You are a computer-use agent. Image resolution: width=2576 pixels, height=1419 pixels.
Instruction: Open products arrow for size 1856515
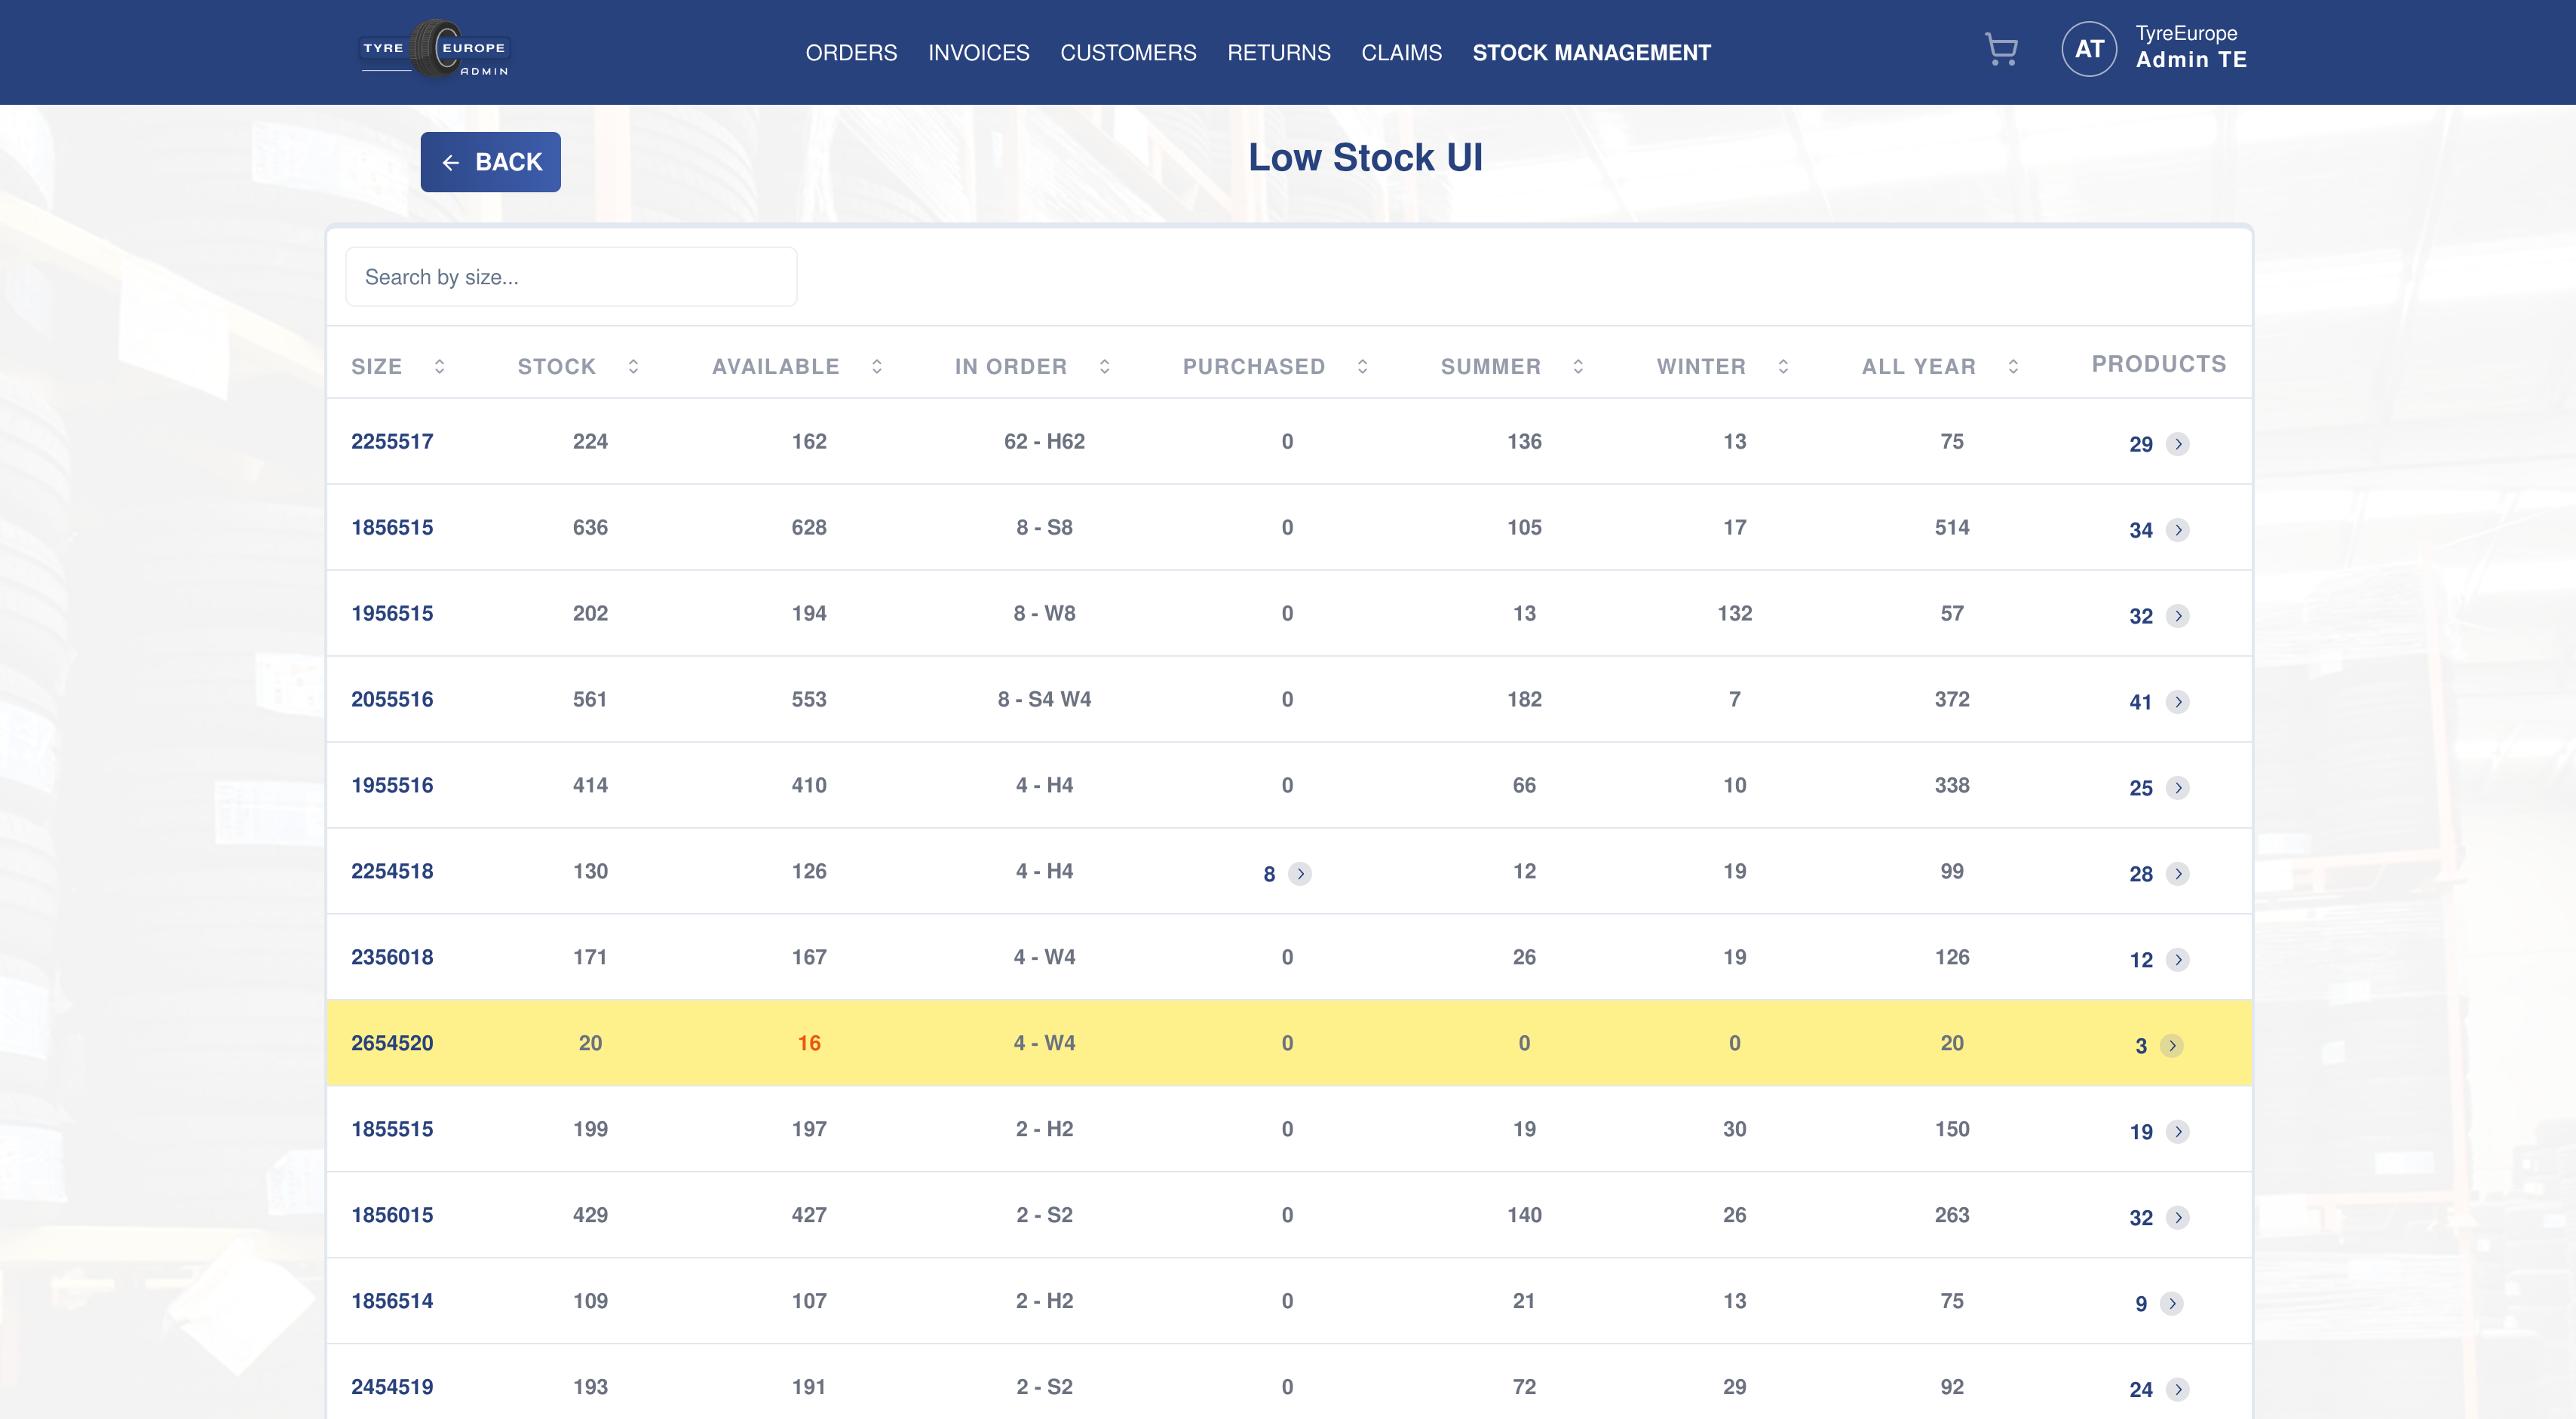click(x=2178, y=530)
